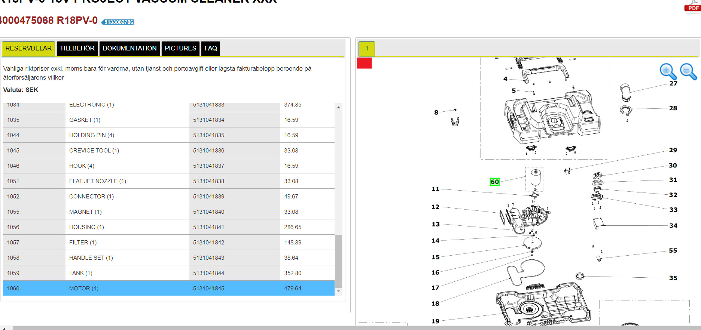Select the RESERVDELAR tab

pyautogui.click(x=28, y=49)
